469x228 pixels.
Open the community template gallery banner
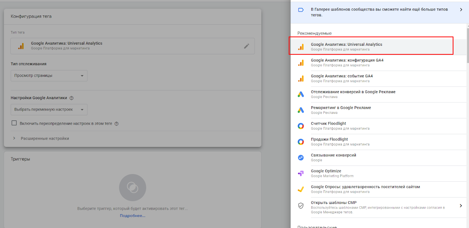379,12
